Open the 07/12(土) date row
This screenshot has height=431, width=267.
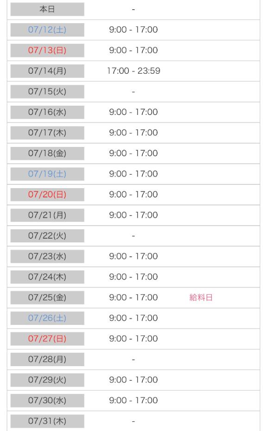pyautogui.click(x=133, y=30)
